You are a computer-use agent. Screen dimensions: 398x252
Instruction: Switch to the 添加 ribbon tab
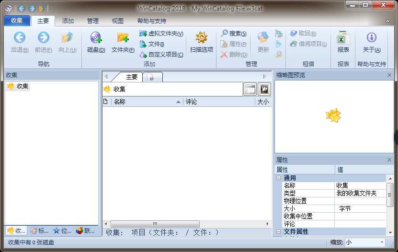pos(68,21)
